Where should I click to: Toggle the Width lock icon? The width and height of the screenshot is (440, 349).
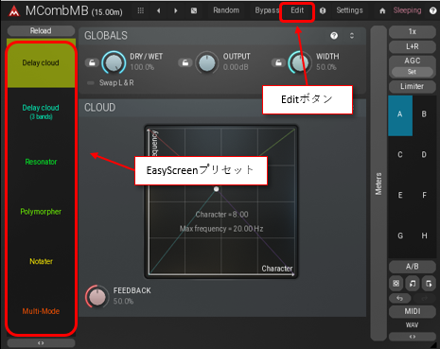278,62
